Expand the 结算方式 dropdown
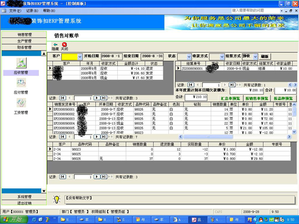 (x=255, y=57)
